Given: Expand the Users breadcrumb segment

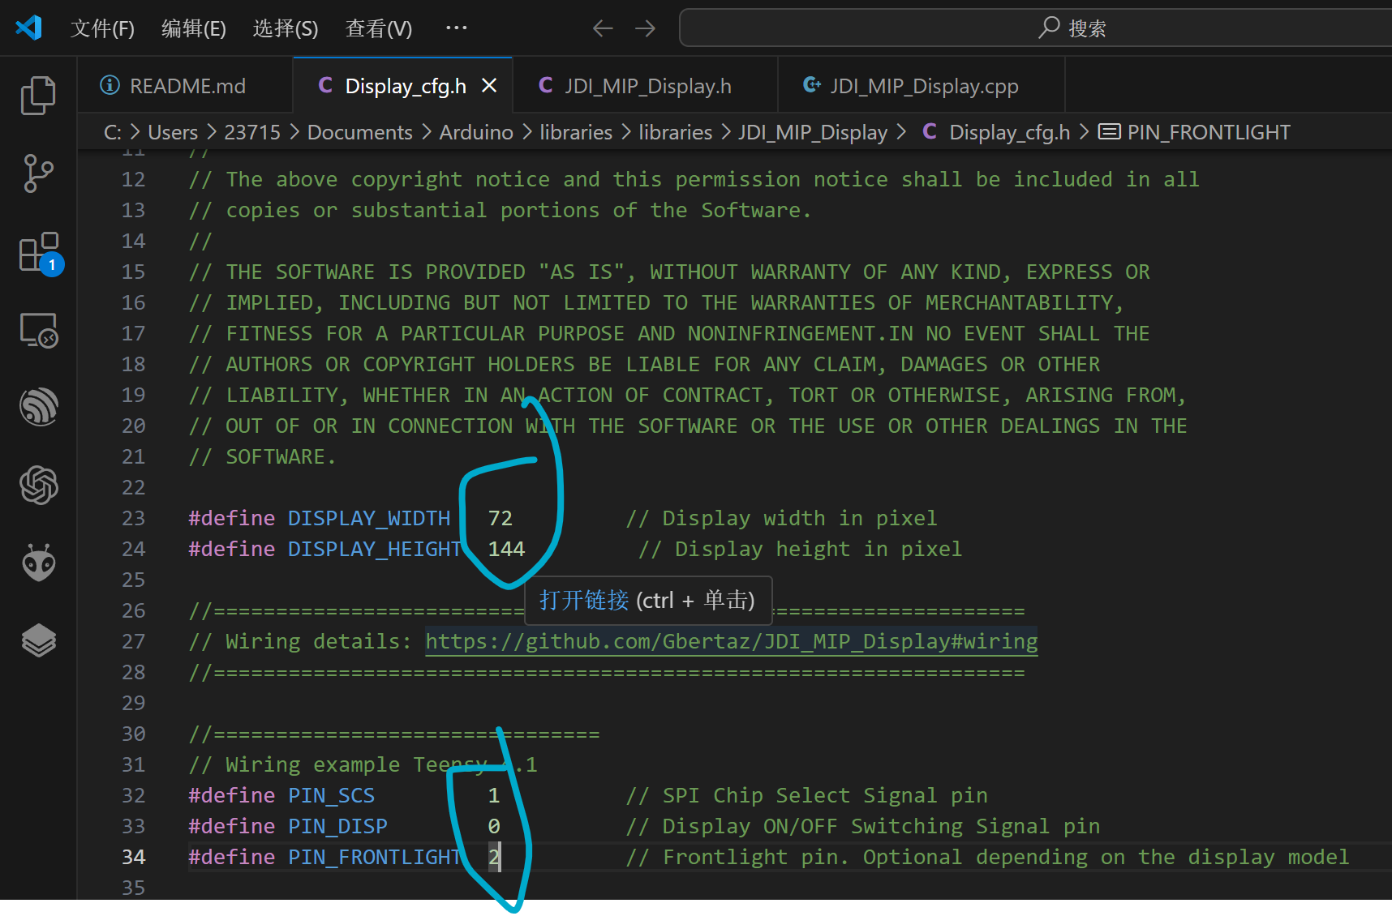Looking at the screenshot, I should pos(173,132).
